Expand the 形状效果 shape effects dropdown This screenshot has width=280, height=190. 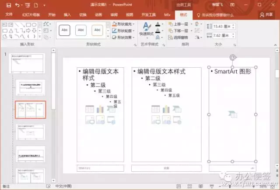point(133,38)
